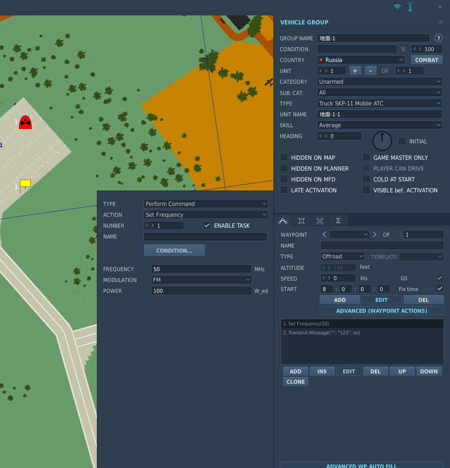Click the action list EDIT button
This screenshot has width=450, height=468.
[x=349, y=371]
